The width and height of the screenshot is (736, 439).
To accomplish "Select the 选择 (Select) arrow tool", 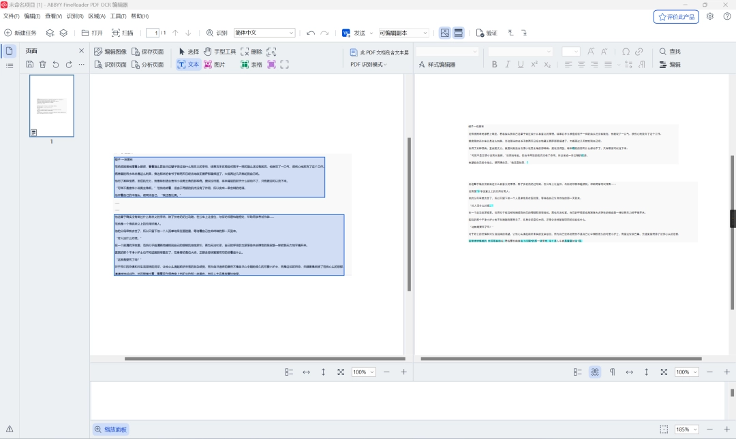I will 189,52.
